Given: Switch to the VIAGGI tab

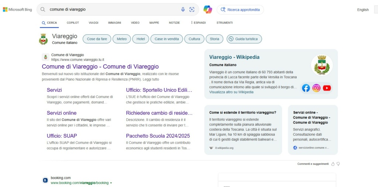Looking at the screenshot, I should pos(93,23).
